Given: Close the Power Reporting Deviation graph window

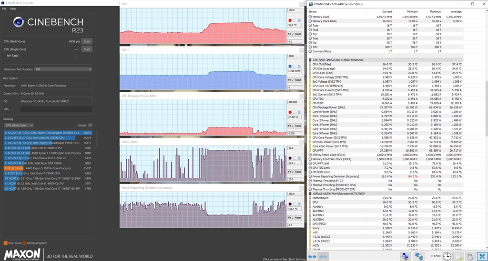Looking at the screenshot, I should click(x=301, y=188).
